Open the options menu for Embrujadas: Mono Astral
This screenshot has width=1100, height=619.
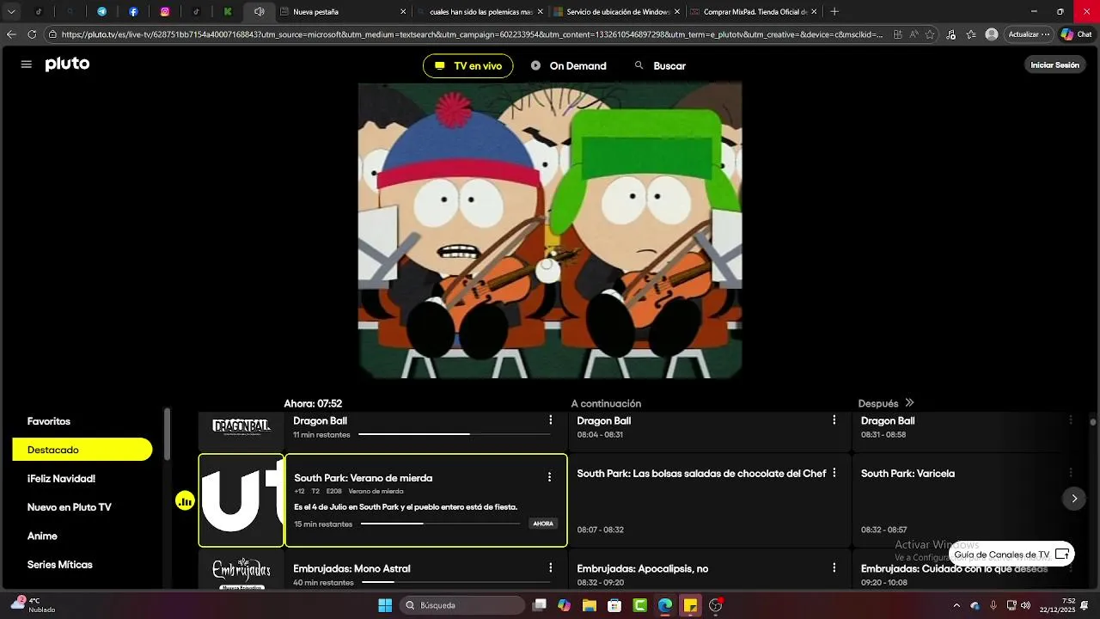[551, 568]
